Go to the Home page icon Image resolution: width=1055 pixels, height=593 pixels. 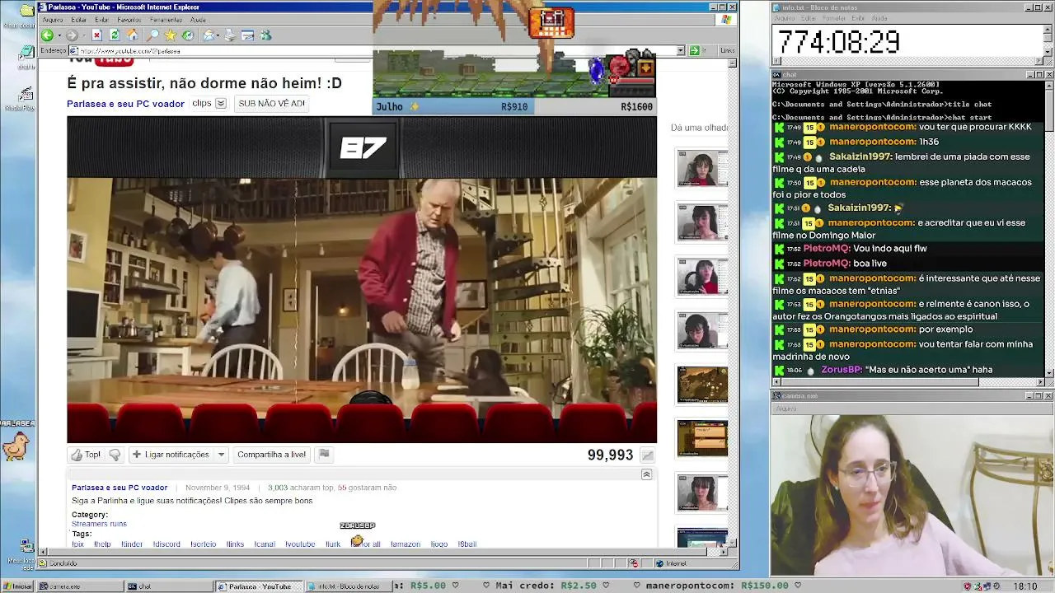(133, 35)
